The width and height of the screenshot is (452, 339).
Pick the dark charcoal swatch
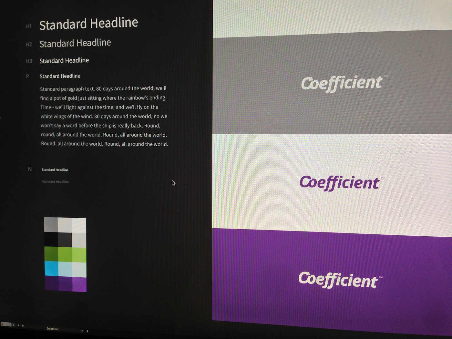pyautogui.click(x=65, y=240)
